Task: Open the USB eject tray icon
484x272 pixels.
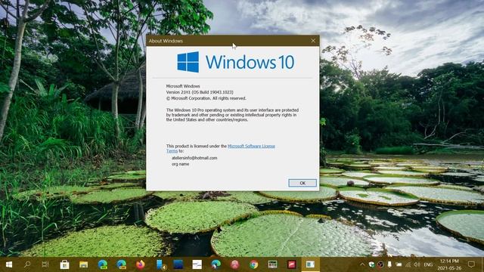Action: [x=389, y=264]
